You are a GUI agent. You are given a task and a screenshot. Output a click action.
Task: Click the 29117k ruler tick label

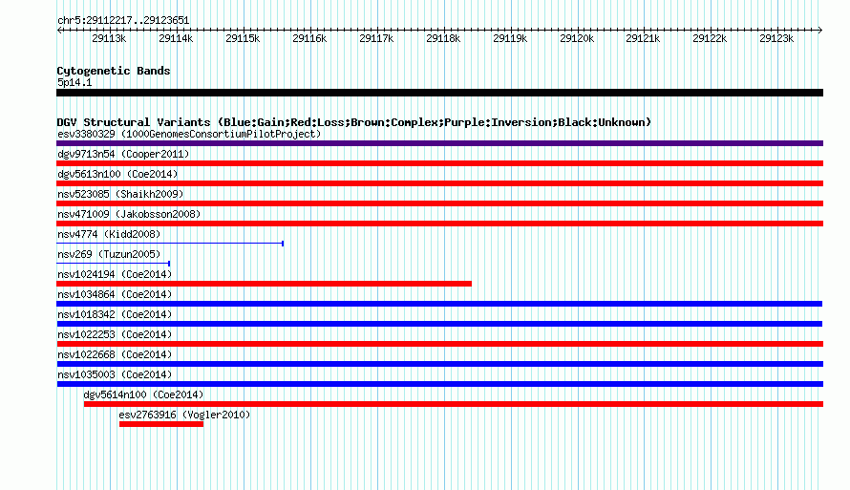click(376, 38)
